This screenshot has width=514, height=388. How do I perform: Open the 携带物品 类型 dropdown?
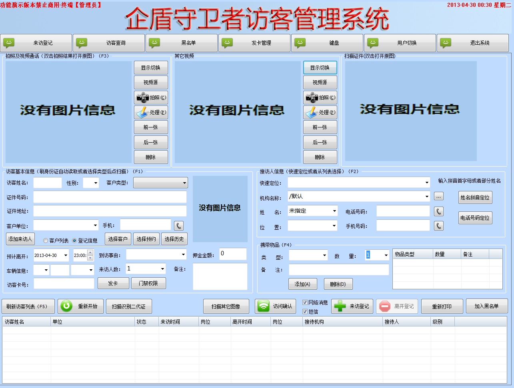pyautogui.click(x=324, y=255)
